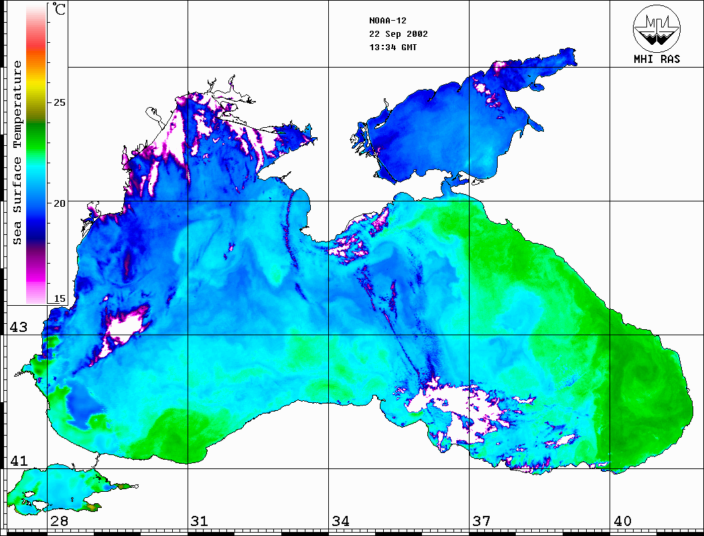Click the Sea Surface Temperature vertical label
Screen dimensions: 704x536
17,153
